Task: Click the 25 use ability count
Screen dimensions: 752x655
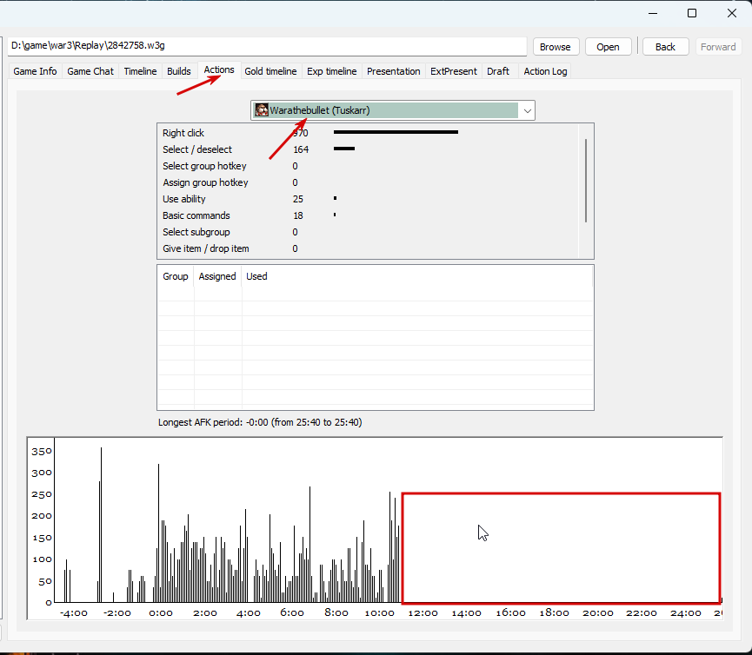Action: tap(298, 199)
